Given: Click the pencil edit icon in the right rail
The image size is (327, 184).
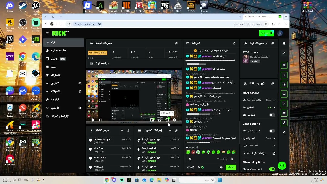Looking at the screenshot, I should [284, 53].
